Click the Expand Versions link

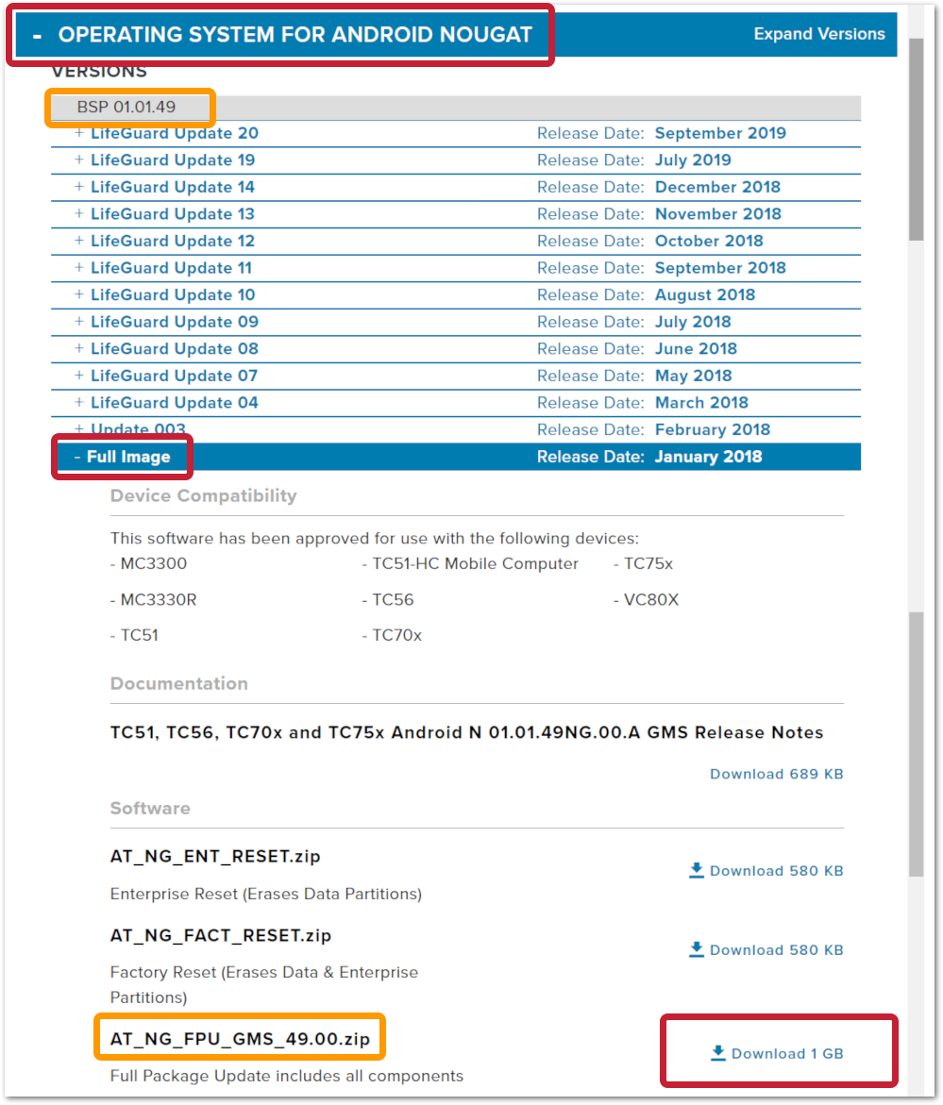point(819,34)
